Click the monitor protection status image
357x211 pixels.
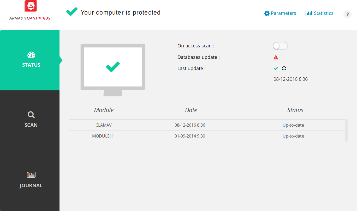click(x=113, y=70)
